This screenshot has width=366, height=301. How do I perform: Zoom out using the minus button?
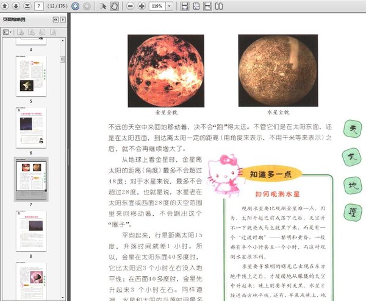click(131, 6)
